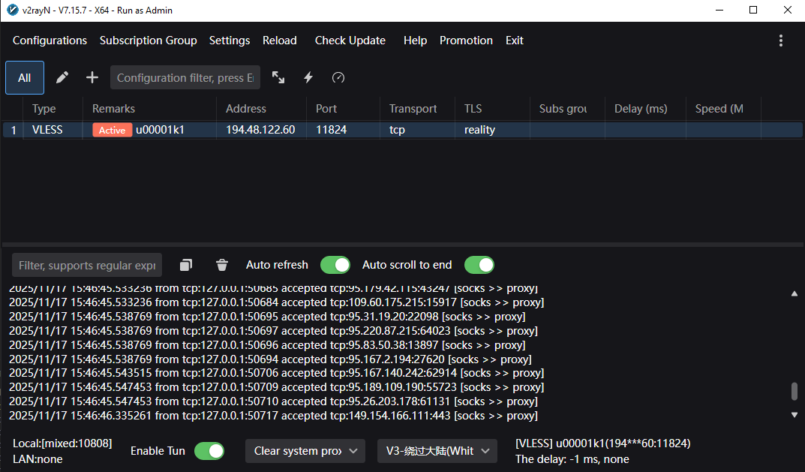Disable Auto scroll to end switch
This screenshot has height=472, width=805.
point(479,265)
